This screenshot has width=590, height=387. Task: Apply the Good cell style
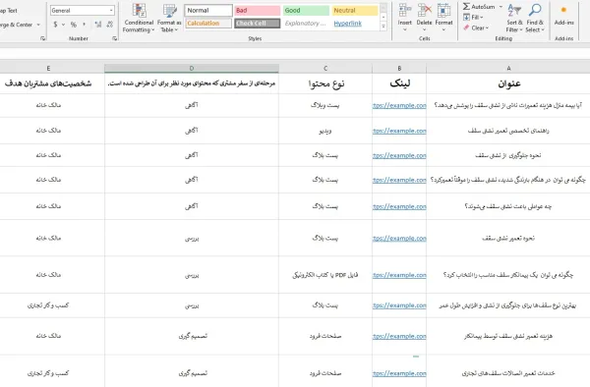(306, 11)
